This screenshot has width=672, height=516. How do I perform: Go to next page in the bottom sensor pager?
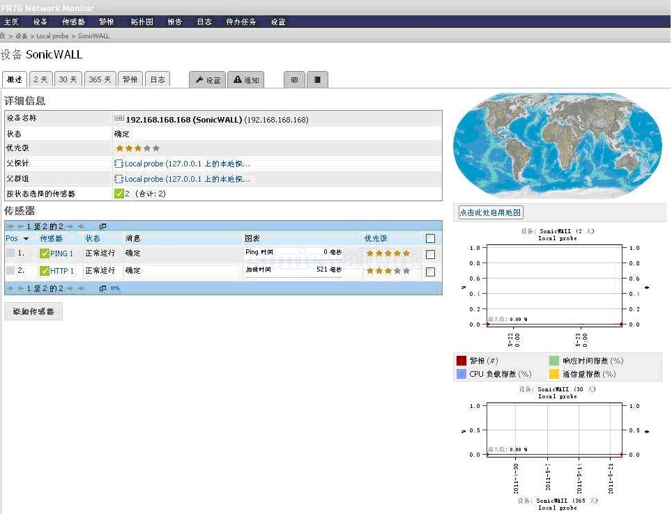click(x=70, y=288)
